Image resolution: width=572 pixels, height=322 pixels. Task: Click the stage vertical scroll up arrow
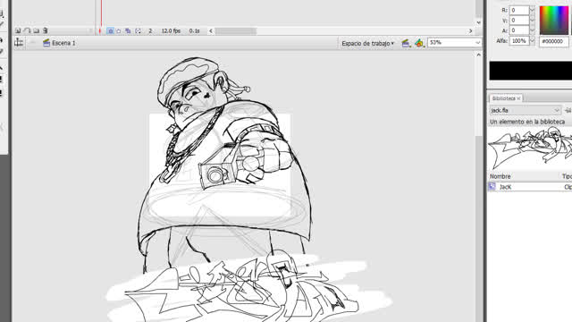click(x=479, y=55)
